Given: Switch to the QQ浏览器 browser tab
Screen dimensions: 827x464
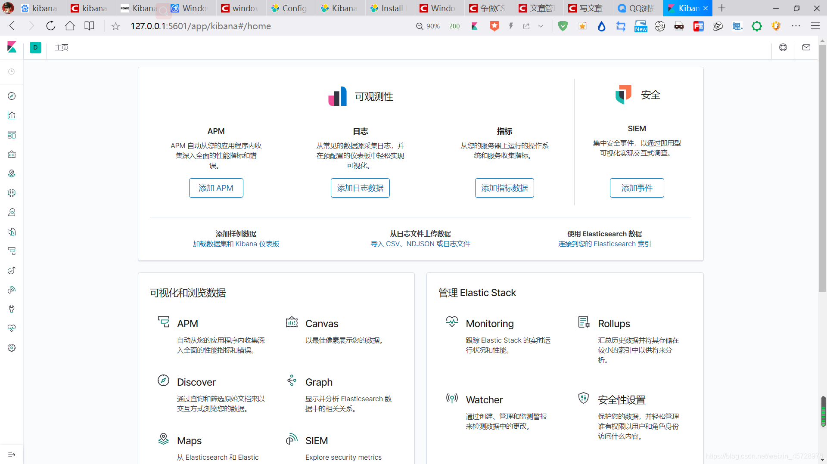Looking at the screenshot, I should click(636, 8).
